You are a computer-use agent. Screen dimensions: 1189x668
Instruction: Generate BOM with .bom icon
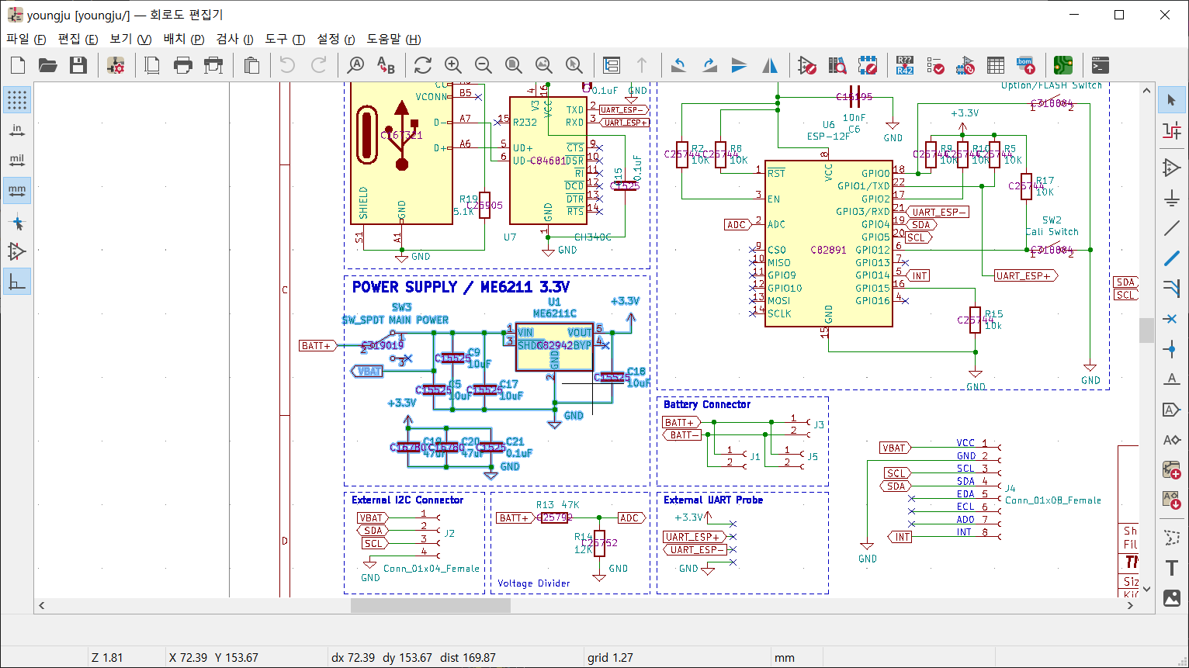point(1025,65)
